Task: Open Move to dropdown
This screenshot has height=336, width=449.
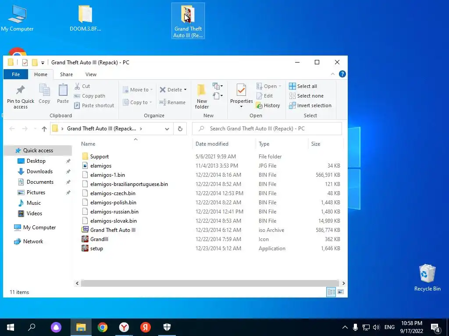Action: point(138,90)
